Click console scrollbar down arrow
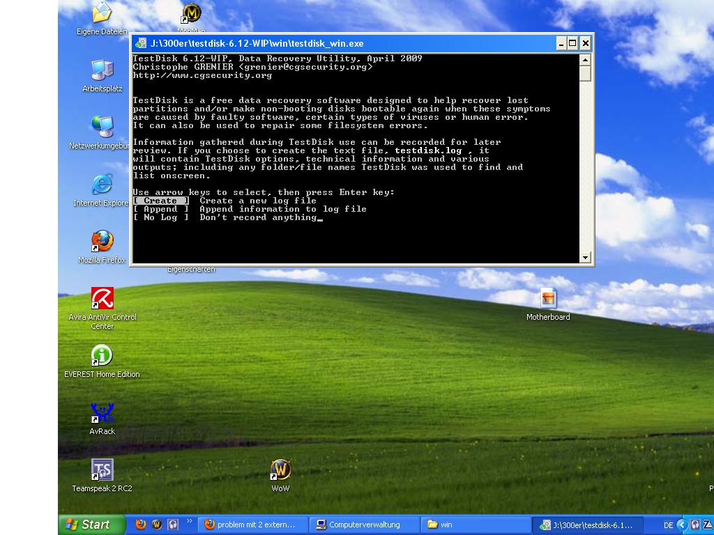 [x=586, y=258]
